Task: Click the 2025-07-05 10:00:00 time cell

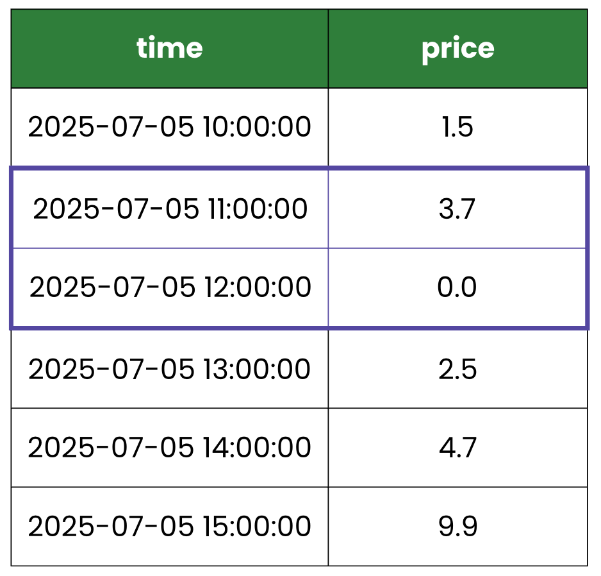Action: 169,127
